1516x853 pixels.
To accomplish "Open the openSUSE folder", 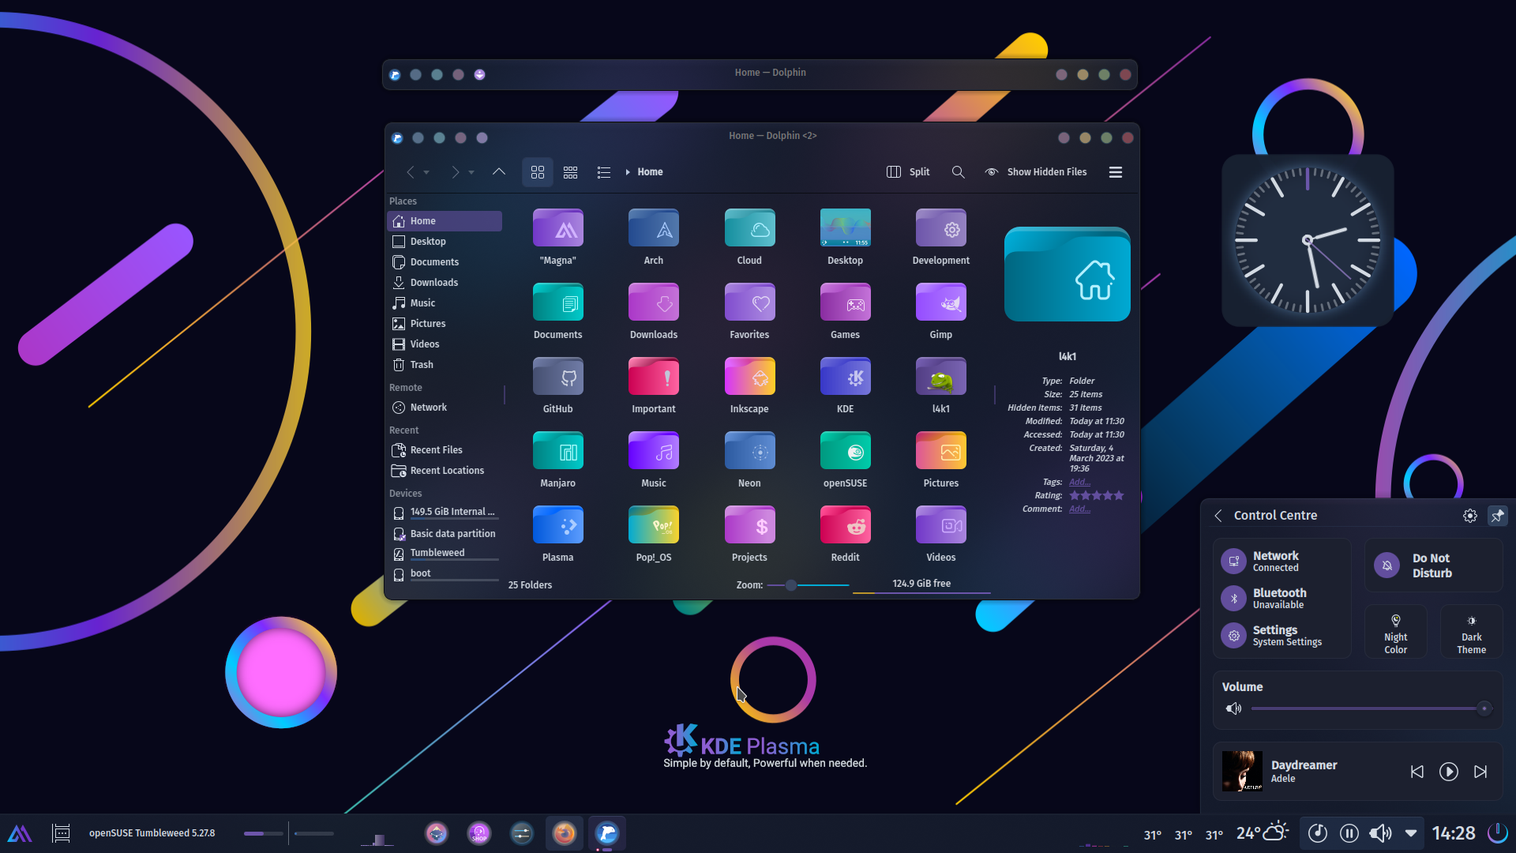I will coord(845,452).
